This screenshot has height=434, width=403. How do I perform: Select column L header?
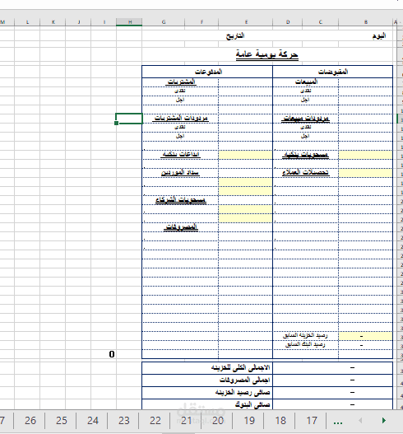click(x=27, y=22)
